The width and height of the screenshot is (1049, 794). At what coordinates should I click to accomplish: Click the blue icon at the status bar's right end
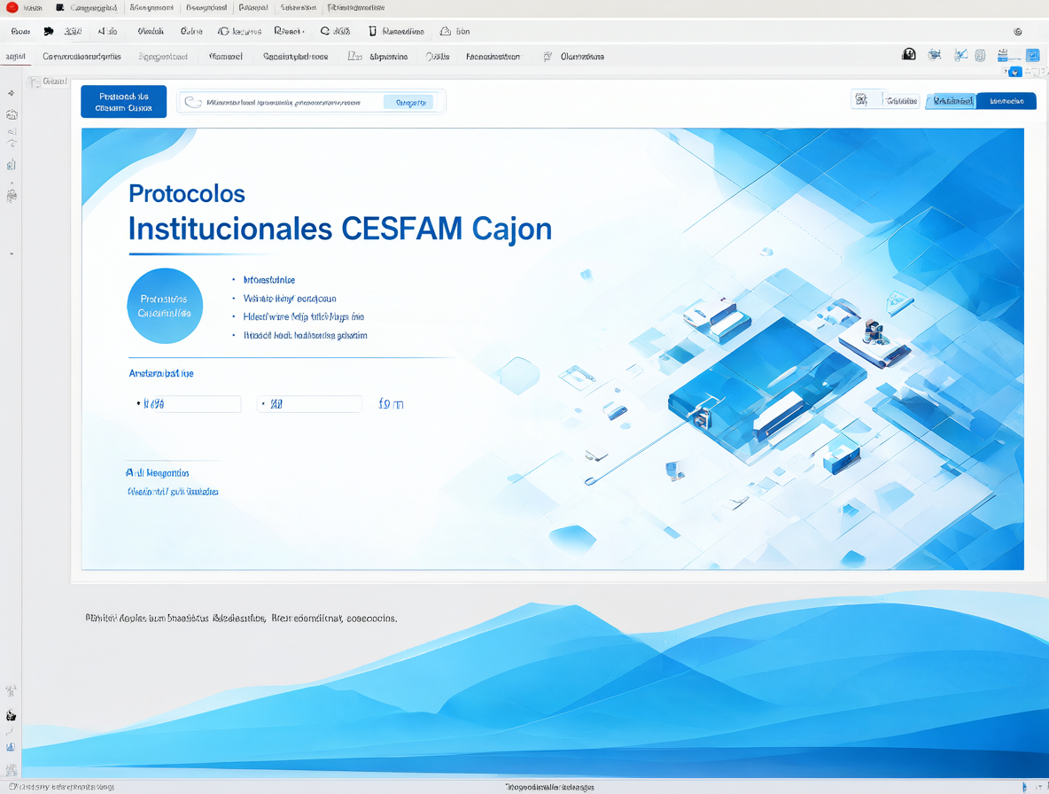1024,787
